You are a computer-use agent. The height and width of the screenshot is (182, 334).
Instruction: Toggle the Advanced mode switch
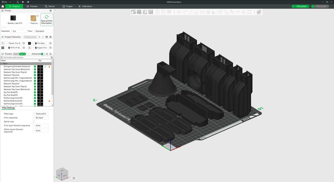(43, 54)
